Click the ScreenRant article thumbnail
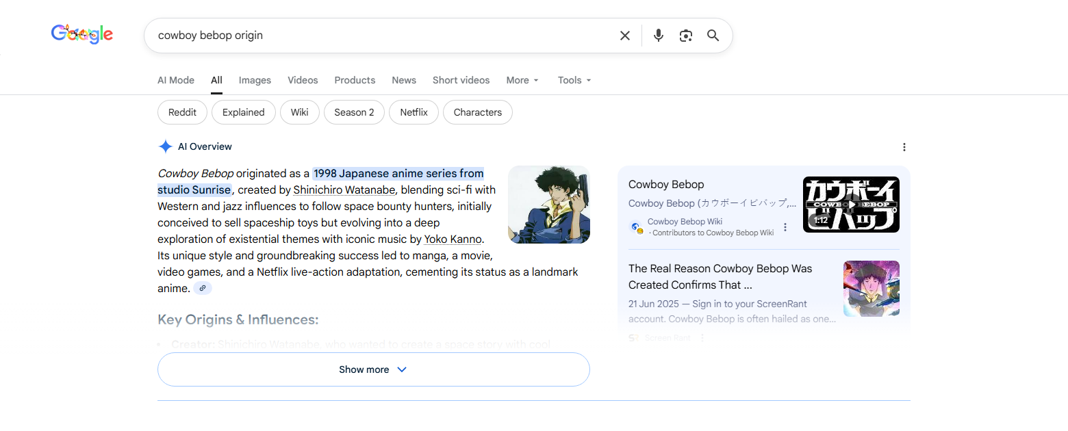 coord(872,289)
